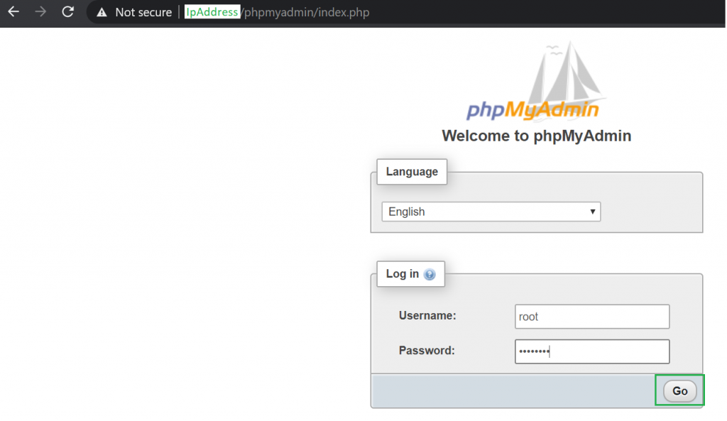Viewport: 727px width, 421px height.
Task: Click the Log in legend text
Action: [403, 274]
